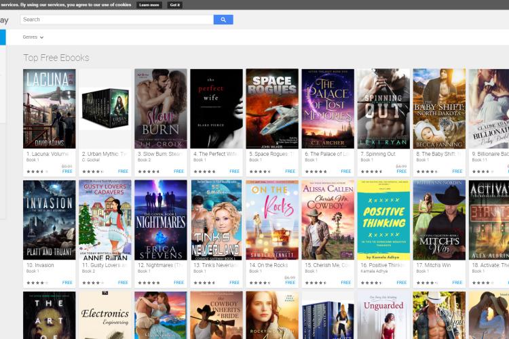Image resolution: width=509 pixels, height=339 pixels.
Task: Open the Nightmares book cover
Action: (161, 220)
